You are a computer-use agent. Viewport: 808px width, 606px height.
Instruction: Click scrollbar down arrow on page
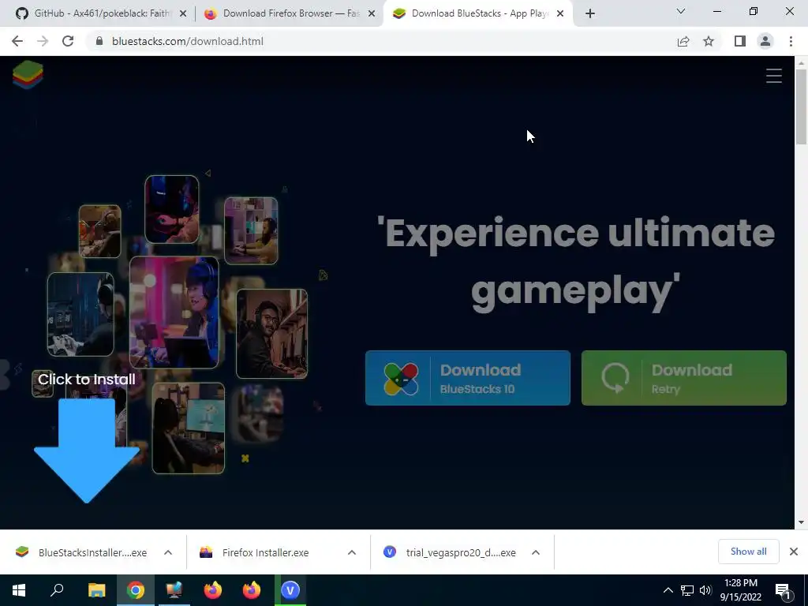tap(801, 522)
